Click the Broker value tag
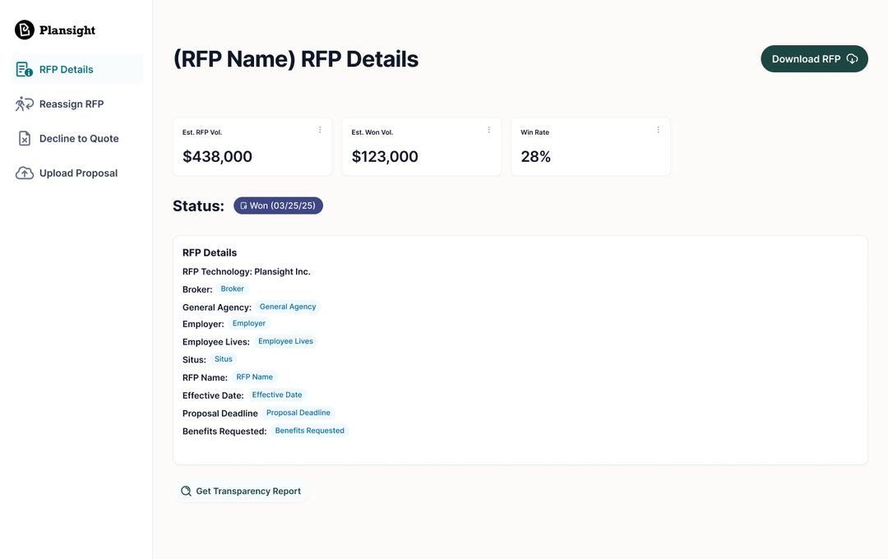The height and width of the screenshot is (559, 888). 233,289
